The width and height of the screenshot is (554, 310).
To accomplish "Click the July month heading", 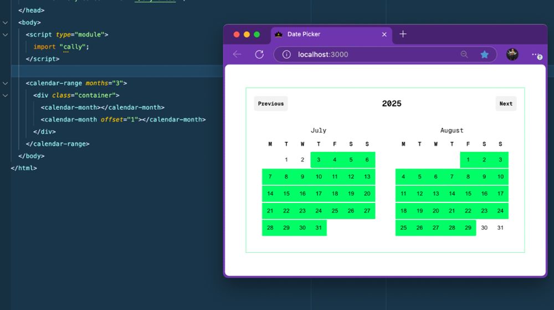I will 319,130.
